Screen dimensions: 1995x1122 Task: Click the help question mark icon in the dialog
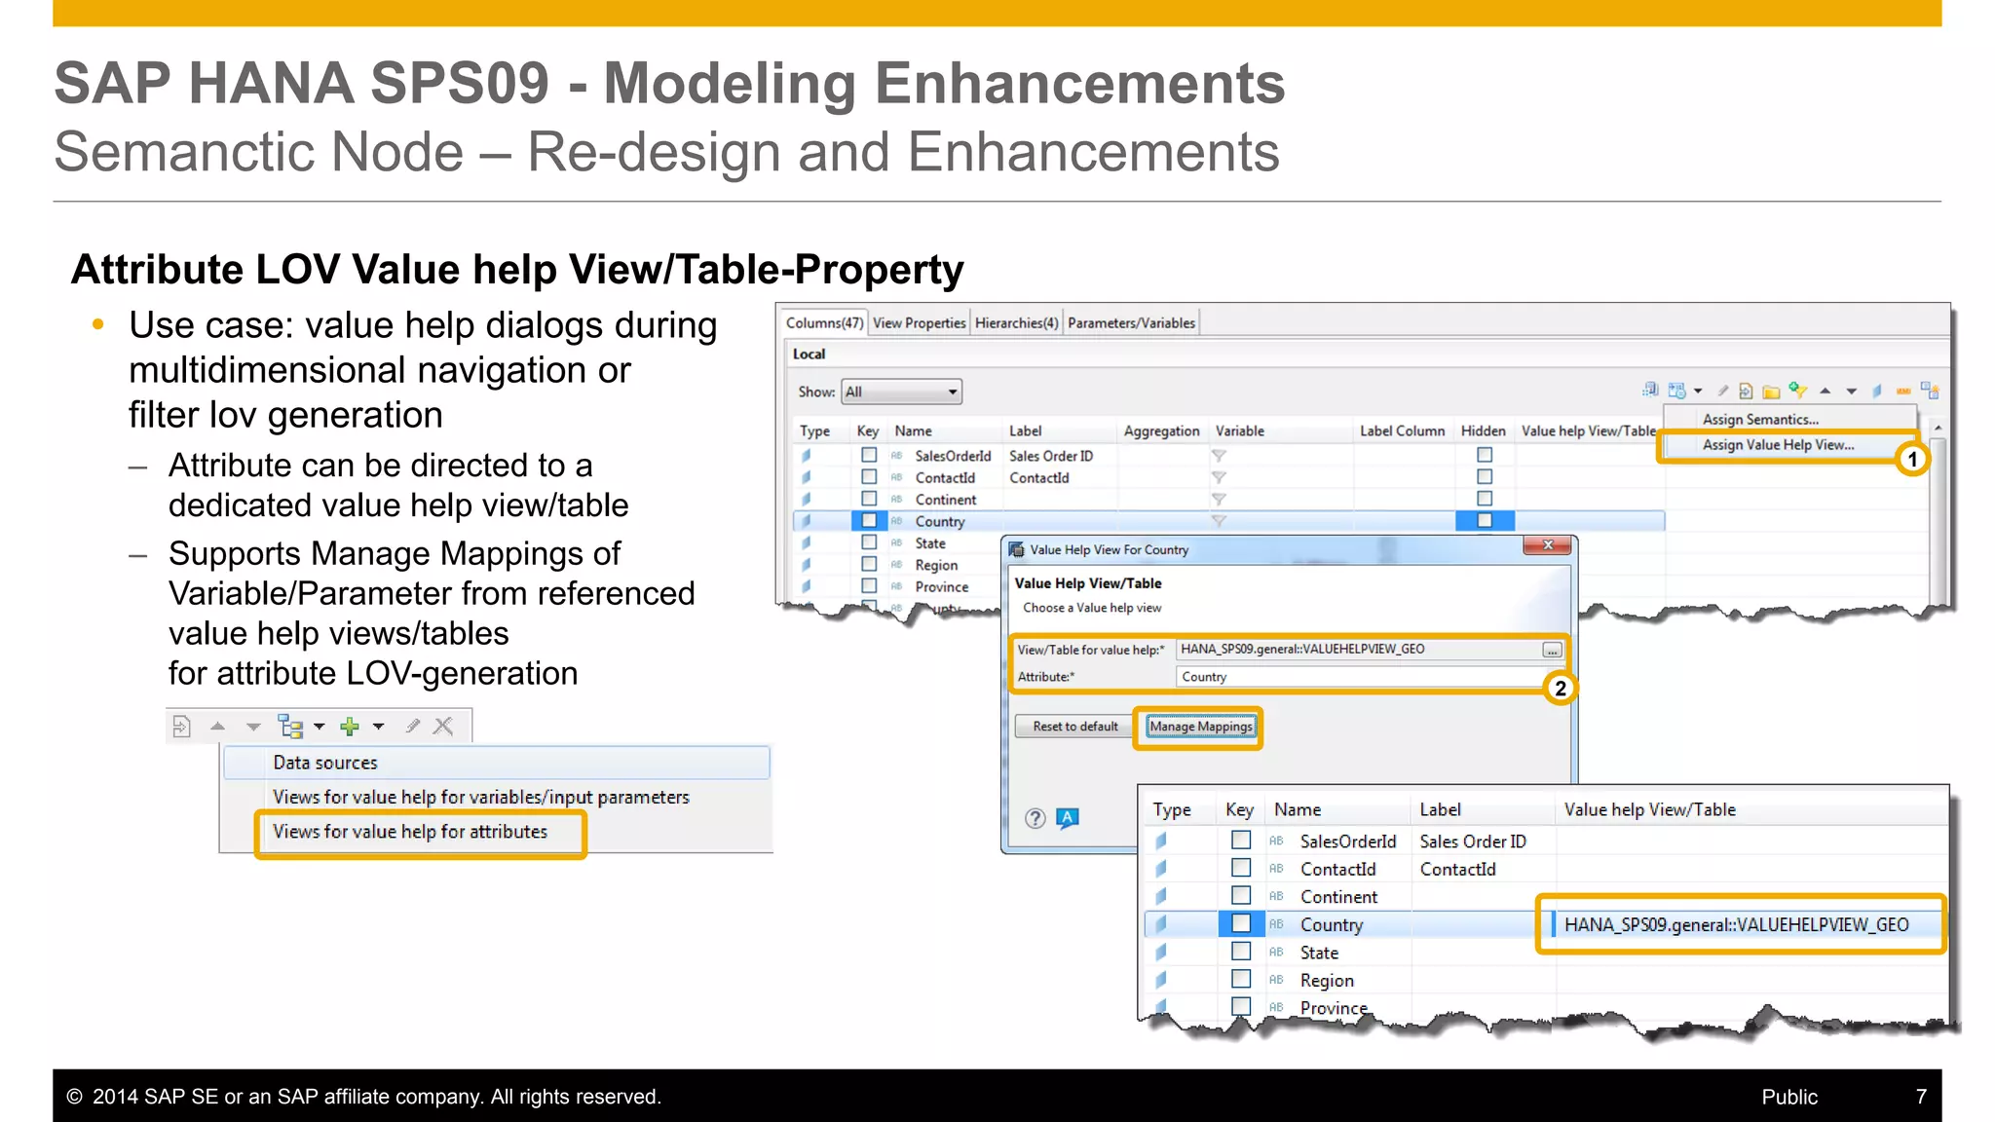click(x=1035, y=818)
